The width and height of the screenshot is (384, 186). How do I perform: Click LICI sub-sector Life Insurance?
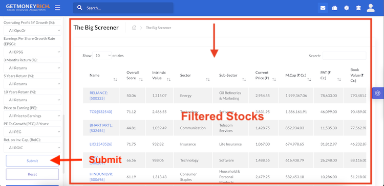[230, 144]
